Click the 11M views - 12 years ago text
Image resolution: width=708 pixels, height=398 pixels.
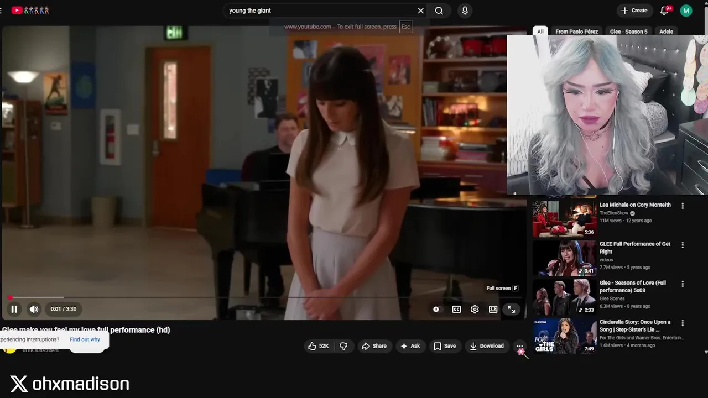(626, 221)
